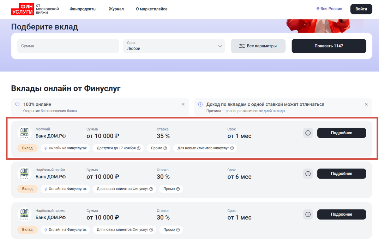Click the Вклад tag in Надёжный промо row
Image resolution: width=379 pixels, height=241 pixels.
pyautogui.click(x=27, y=230)
